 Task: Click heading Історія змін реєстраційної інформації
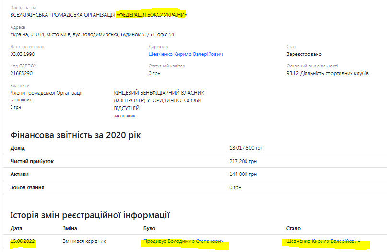pos(90,215)
